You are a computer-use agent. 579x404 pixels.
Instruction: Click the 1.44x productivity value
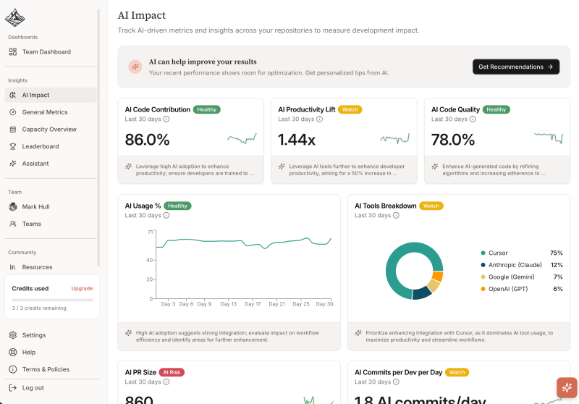(297, 140)
